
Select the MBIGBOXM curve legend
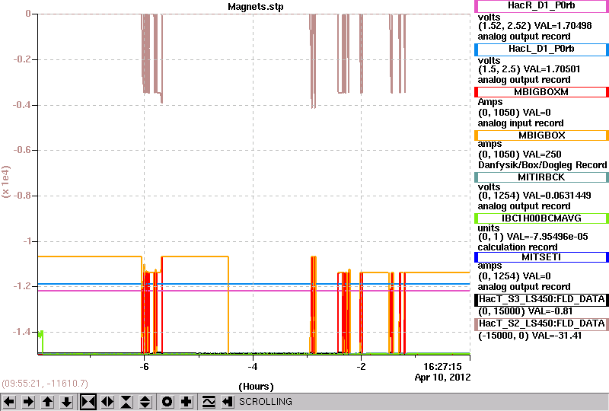click(x=541, y=92)
